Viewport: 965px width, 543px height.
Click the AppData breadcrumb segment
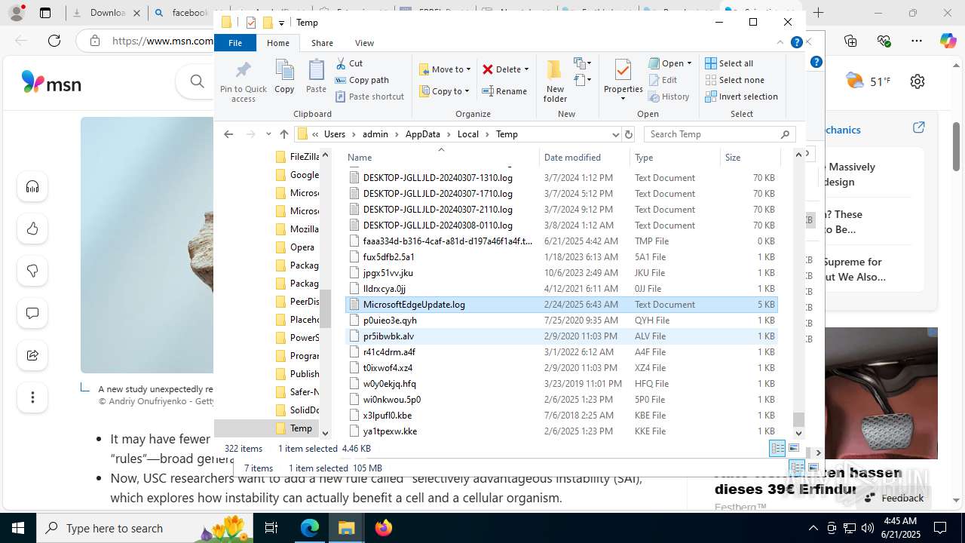pyautogui.click(x=422, y=134)
